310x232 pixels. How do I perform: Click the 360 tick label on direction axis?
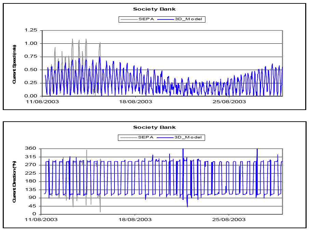[x=32, y=149]
